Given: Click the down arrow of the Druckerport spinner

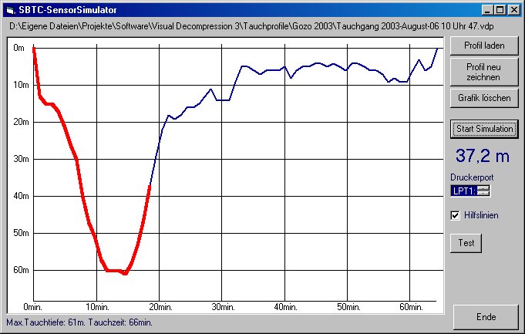Looking at the screenshot, I should pos(483,193).
